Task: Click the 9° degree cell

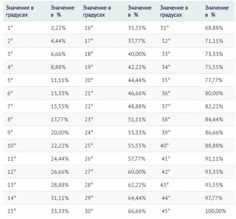Action: click(x=10, y=132)
